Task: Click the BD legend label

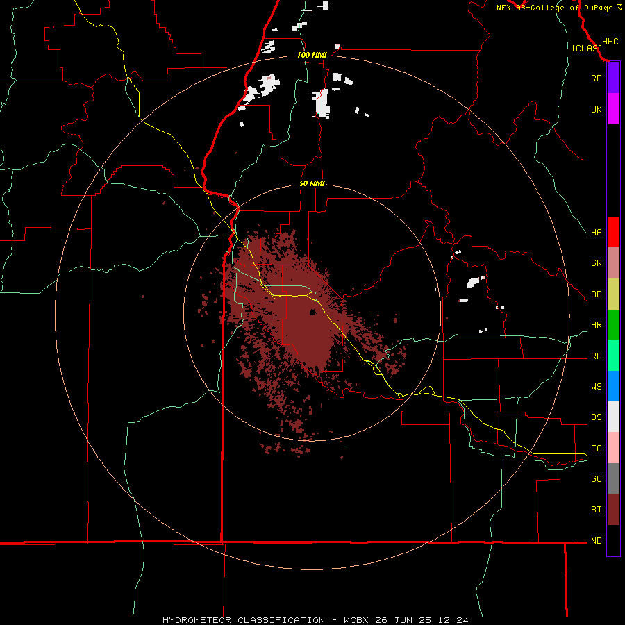Action: 596,294
